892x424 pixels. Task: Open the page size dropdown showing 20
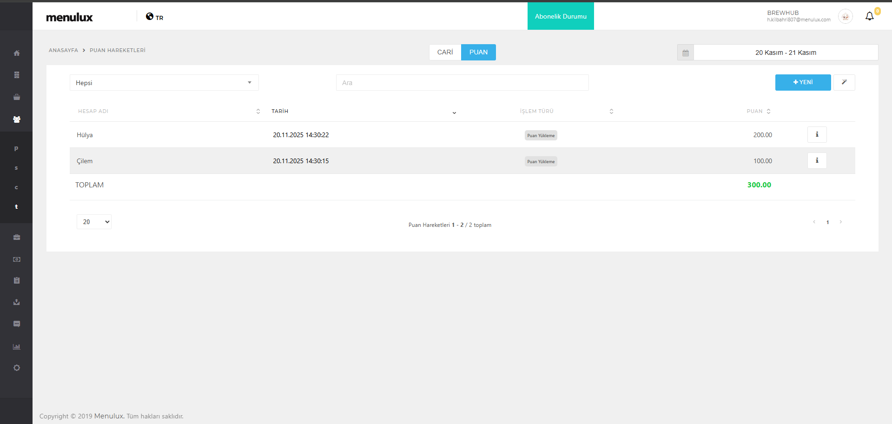point(94,222)
